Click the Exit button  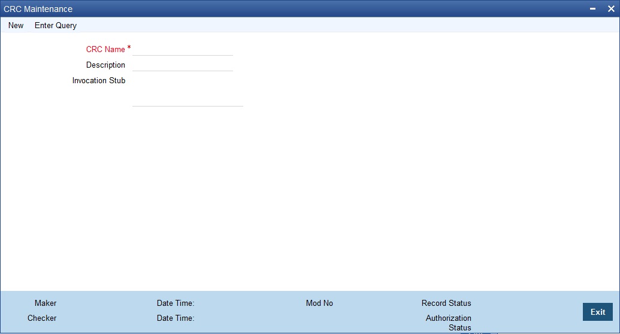click(x=597, y=312)
